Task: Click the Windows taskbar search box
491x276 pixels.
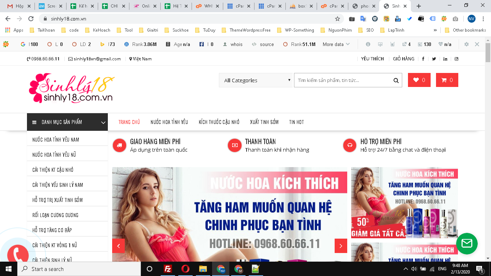Action: [79, 269]
